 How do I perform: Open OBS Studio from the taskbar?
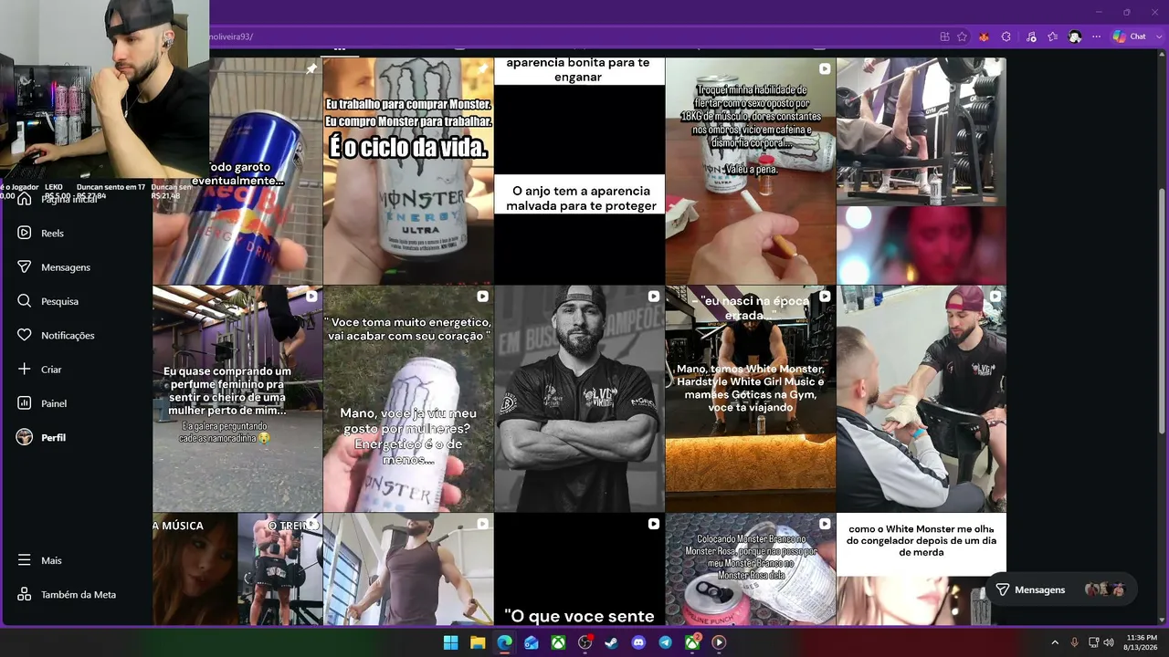point(585,642)
